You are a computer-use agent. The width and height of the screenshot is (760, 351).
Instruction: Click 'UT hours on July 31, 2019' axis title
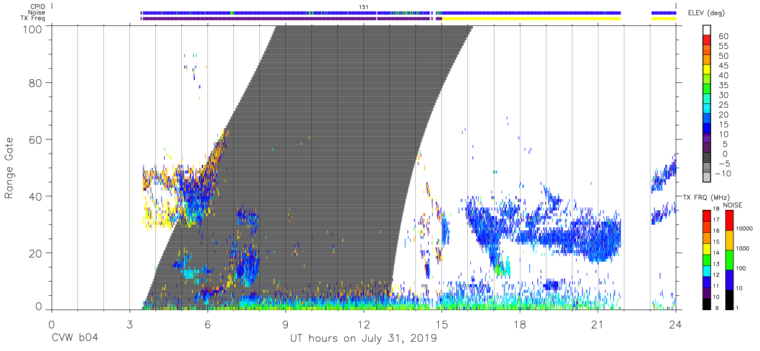pos(363,339)
